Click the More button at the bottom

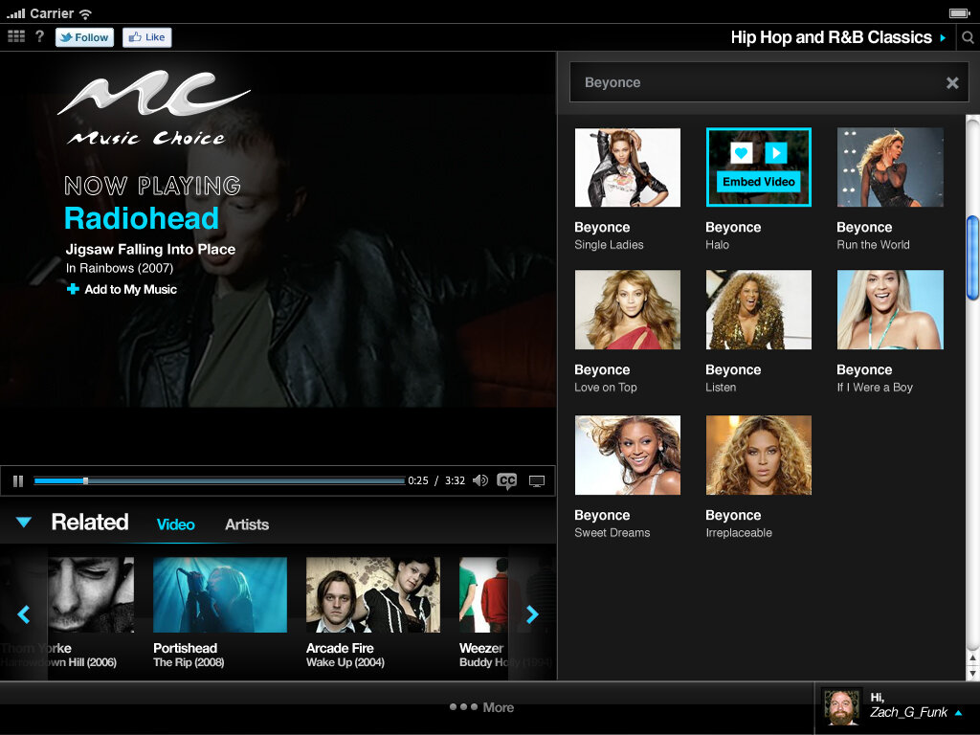tap(482, 707)
